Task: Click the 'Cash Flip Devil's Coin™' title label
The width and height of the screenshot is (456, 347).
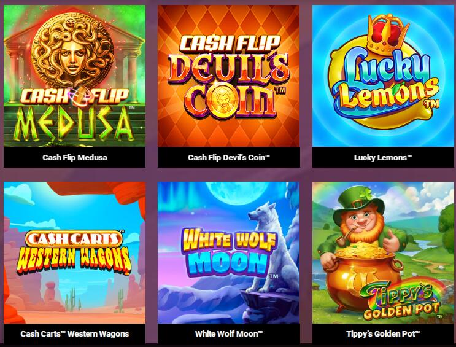Action: coord(229,157)
